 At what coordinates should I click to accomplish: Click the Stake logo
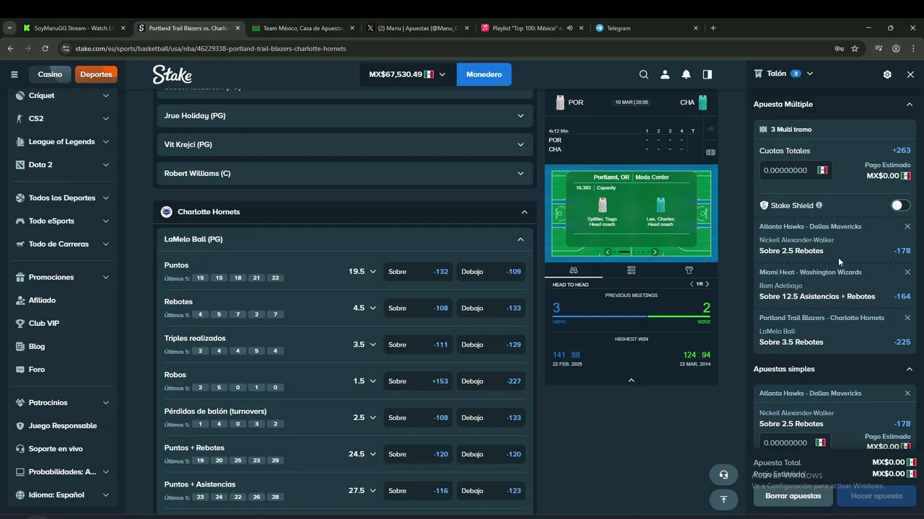pos(172,74)
